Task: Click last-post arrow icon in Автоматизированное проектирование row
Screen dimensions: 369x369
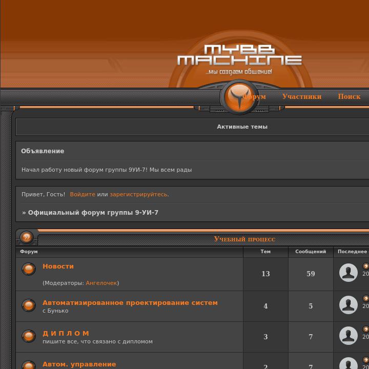Action: pos(366,299)
